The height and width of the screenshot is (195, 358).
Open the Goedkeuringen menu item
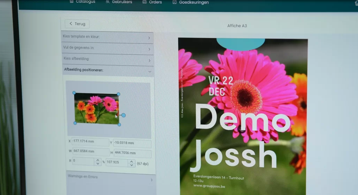[x=191, y=2]
